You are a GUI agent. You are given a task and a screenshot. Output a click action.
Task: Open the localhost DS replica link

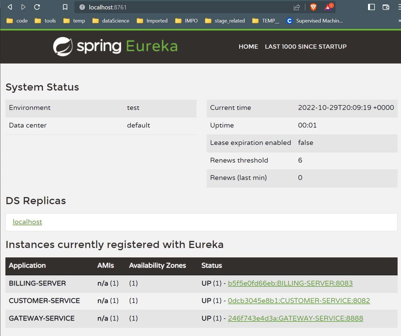27,222
